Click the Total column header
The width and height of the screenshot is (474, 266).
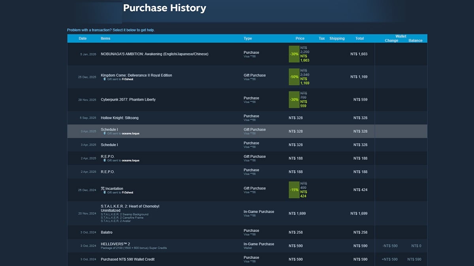[x=359, y=39]
